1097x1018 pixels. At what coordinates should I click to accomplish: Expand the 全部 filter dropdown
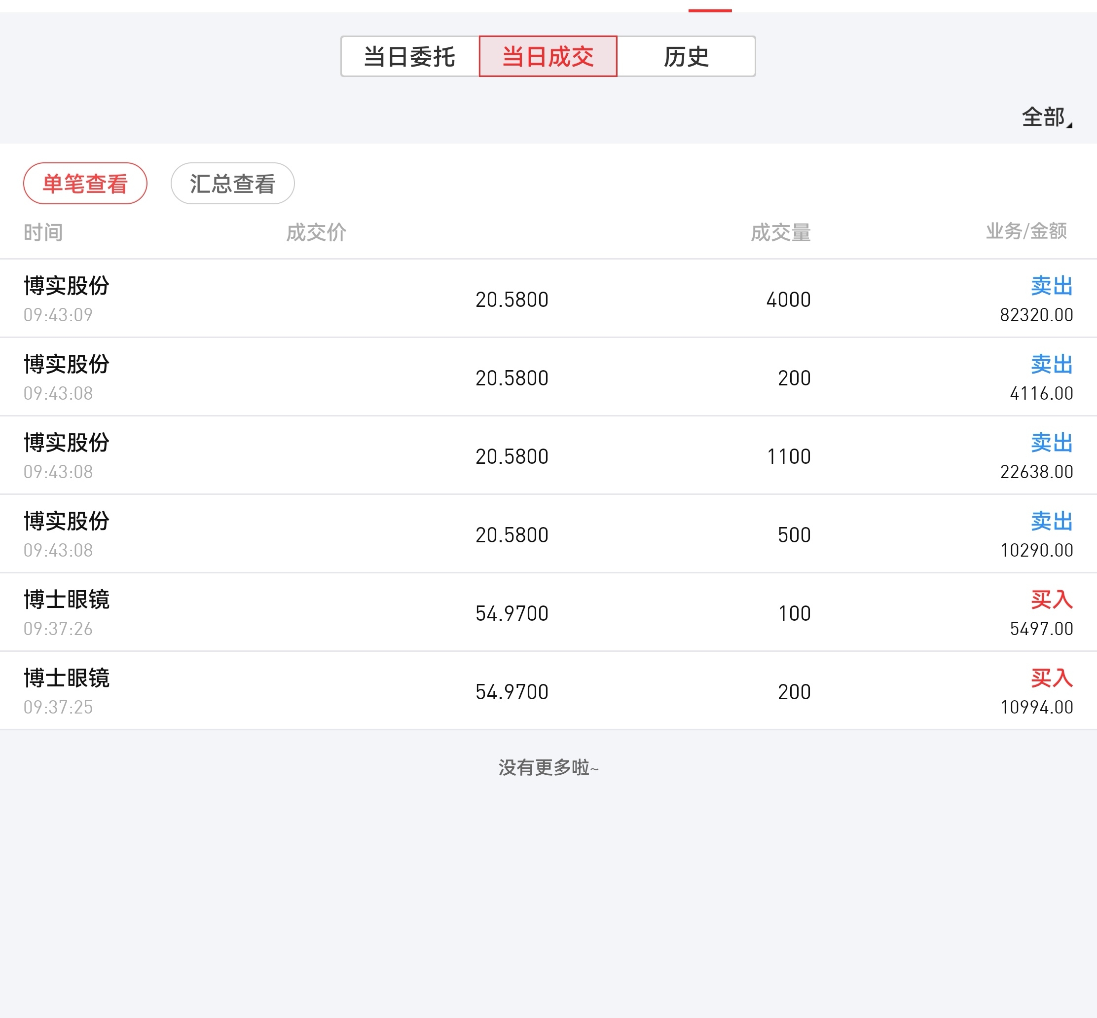point(1044,117)
